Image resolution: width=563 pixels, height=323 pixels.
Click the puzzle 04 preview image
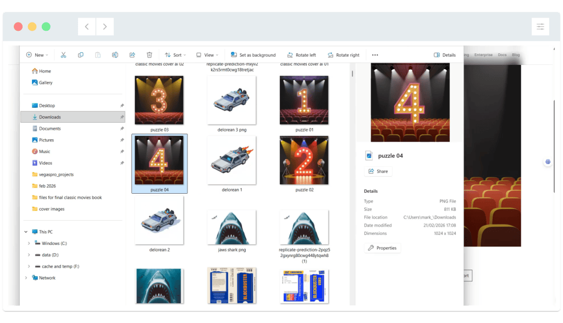[410, 102]
